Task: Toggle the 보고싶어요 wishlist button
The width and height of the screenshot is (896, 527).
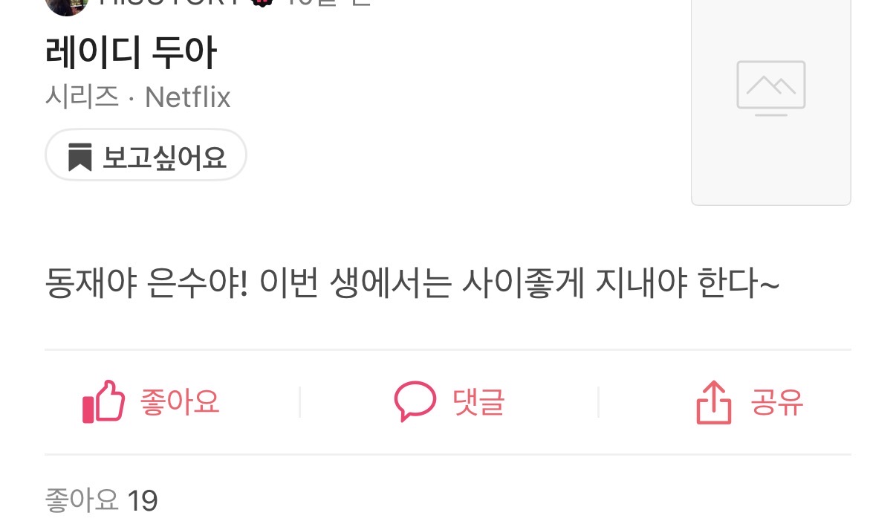Action: point(146,155)
